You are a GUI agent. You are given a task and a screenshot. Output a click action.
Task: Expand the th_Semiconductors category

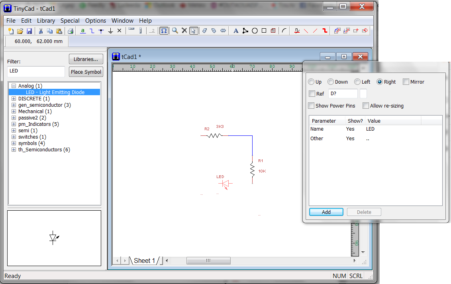point(13,149)
